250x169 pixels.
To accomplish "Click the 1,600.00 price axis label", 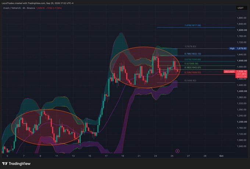I will tap(242, 60).
